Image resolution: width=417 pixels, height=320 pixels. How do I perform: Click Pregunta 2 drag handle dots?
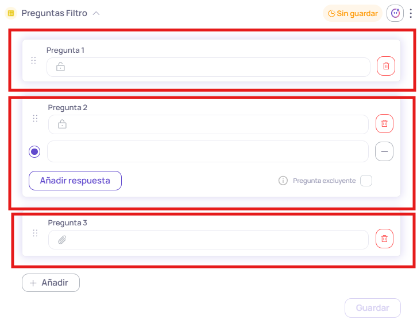click(35, 118)
